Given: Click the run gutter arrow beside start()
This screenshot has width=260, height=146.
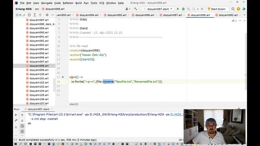Looking at the screenshot, I should (63, 77).
